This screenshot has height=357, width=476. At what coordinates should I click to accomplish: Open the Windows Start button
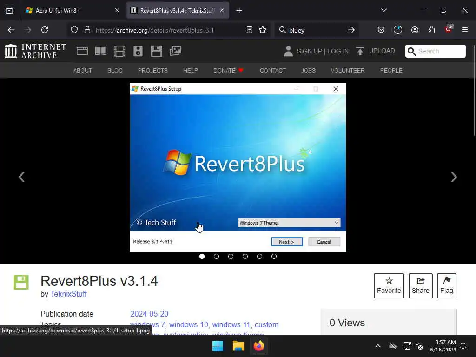pos(218,346)
